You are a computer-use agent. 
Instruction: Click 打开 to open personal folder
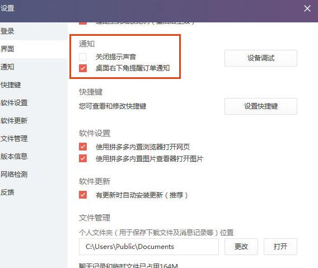[280, 247]
